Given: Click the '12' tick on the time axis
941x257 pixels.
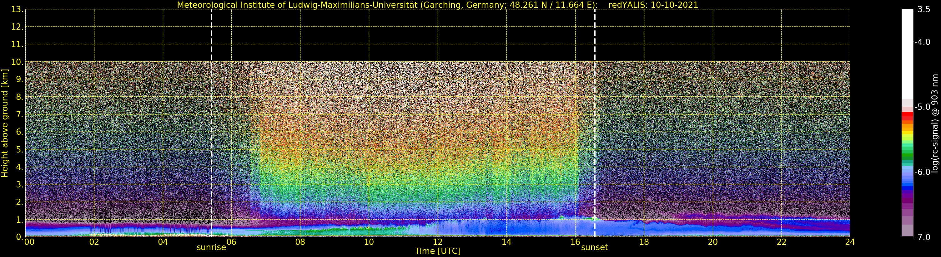Looking at the screenshot, I should [437, 242].
